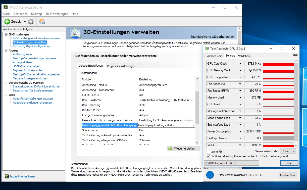Open Bildeinstellungen mit Vorschau anpassen
Viewport: 307px width, 190px height.
click(x=37, y=38)
